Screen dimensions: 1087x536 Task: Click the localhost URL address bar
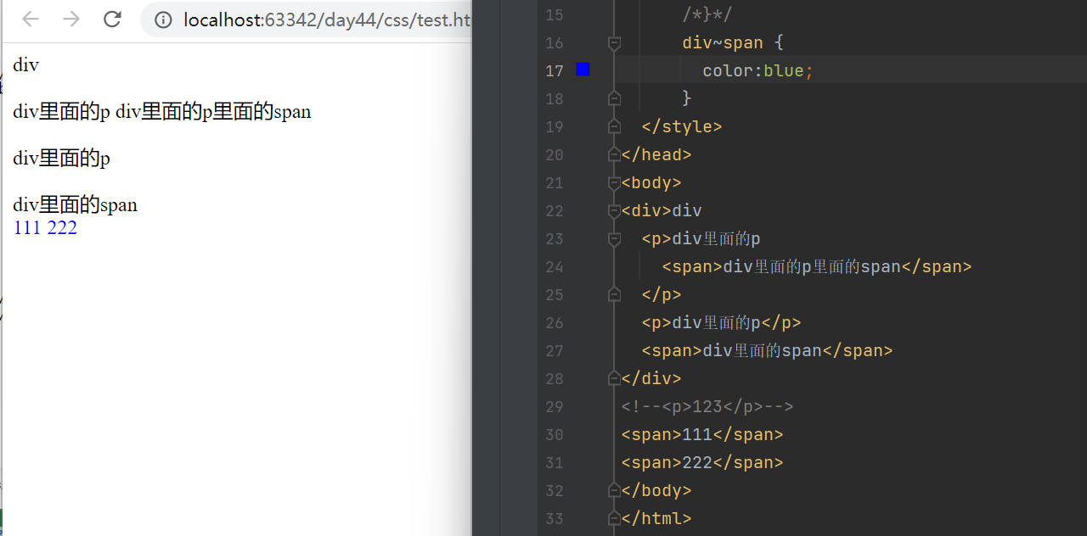[x=327, y=20]
